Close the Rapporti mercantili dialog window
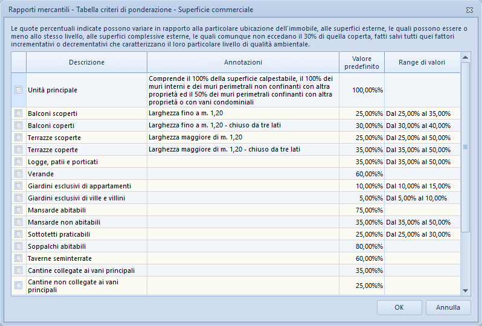 click(x=469, y=10)
